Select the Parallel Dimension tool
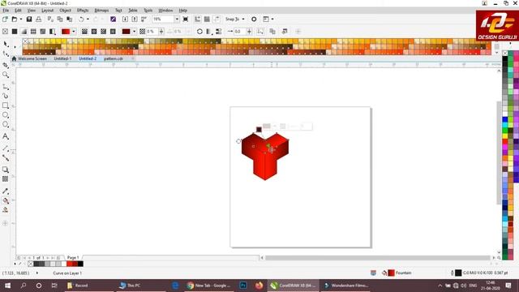 (6, 148)
